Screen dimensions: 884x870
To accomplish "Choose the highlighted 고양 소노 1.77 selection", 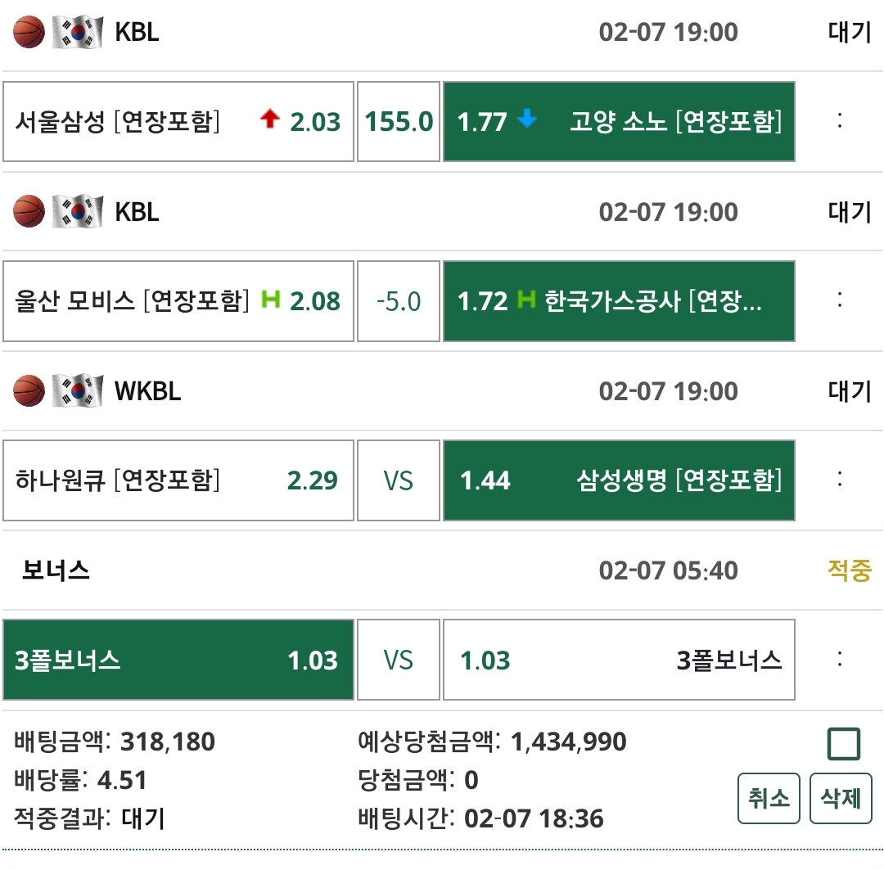I will (619, 121).
